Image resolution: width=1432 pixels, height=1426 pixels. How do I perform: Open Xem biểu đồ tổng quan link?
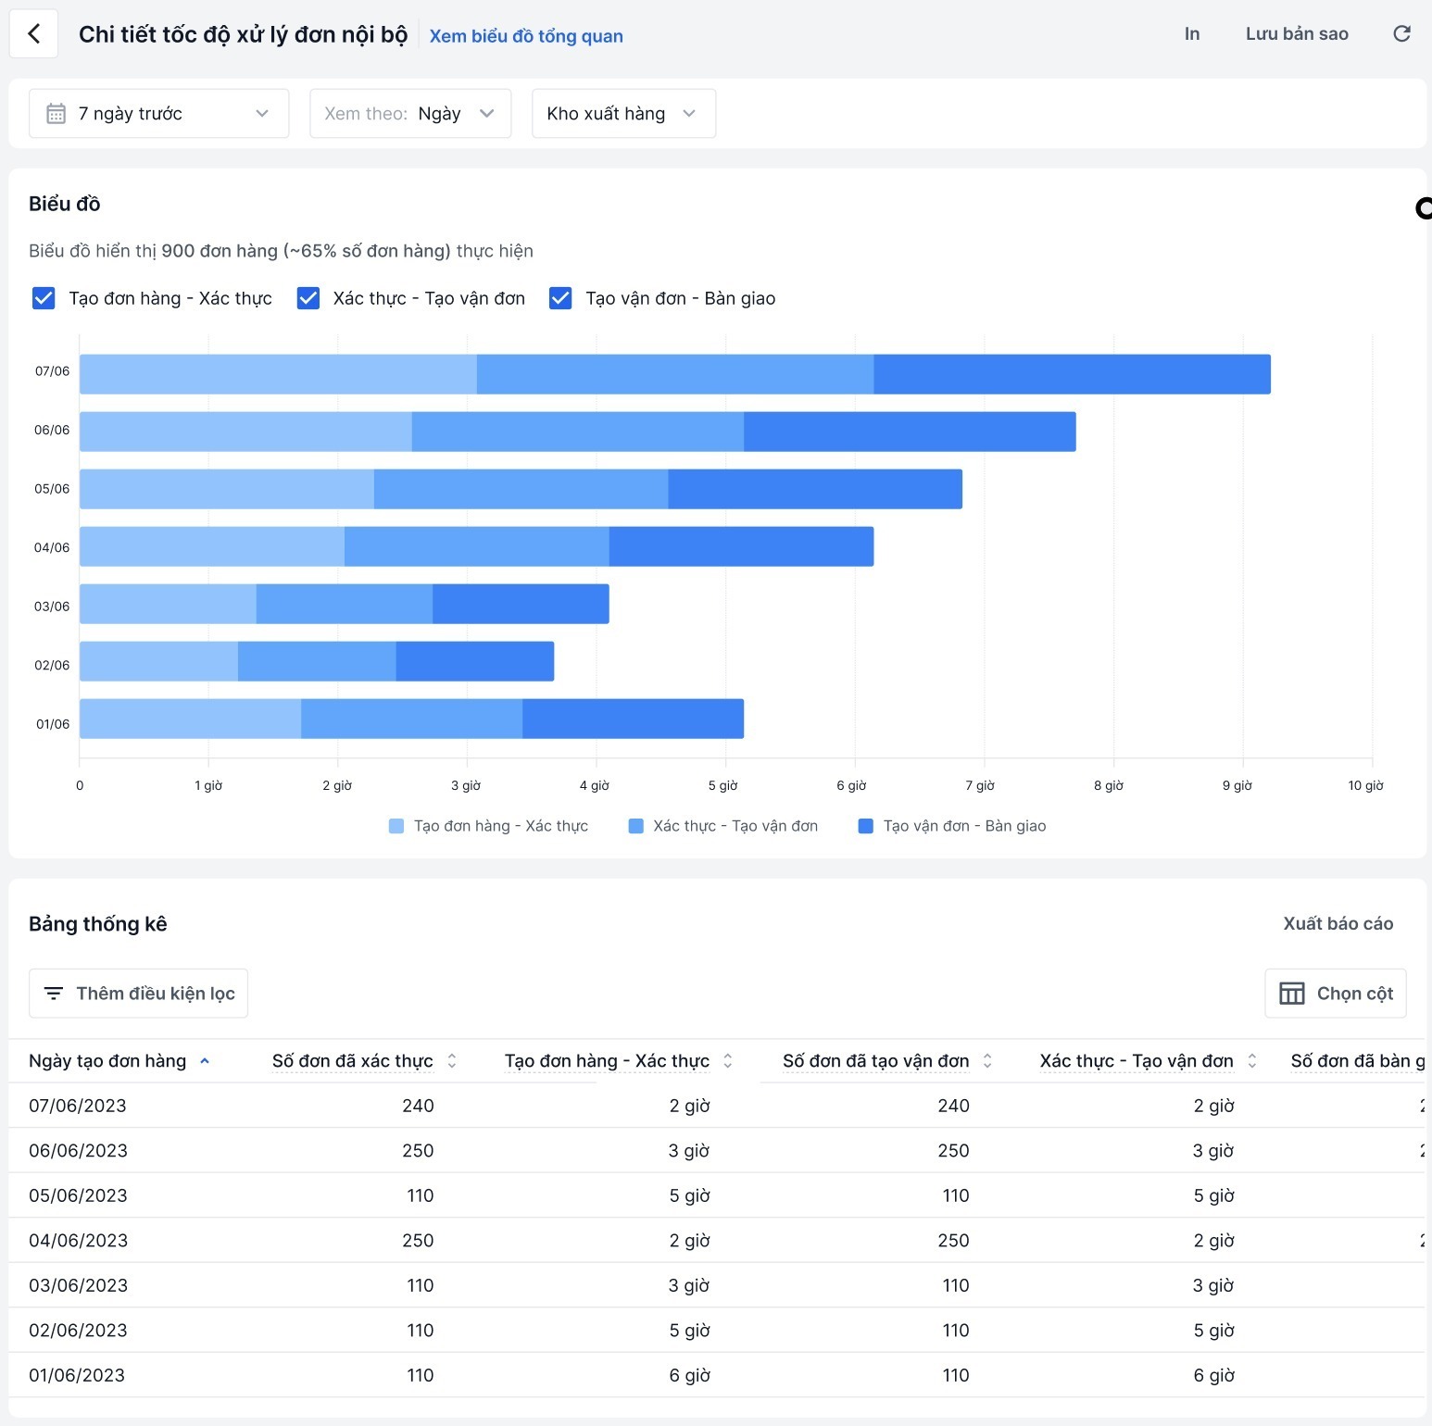pos(525,36)
